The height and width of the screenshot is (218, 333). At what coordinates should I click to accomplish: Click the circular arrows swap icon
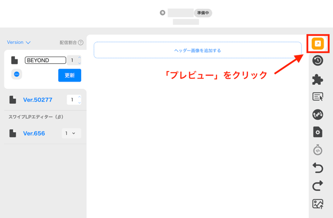pyautogui.click(x=317, y=115)
